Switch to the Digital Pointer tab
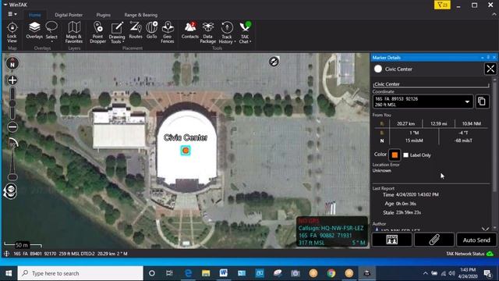The width and height of the screenshot is (499, 281). [x=69, y=15]
